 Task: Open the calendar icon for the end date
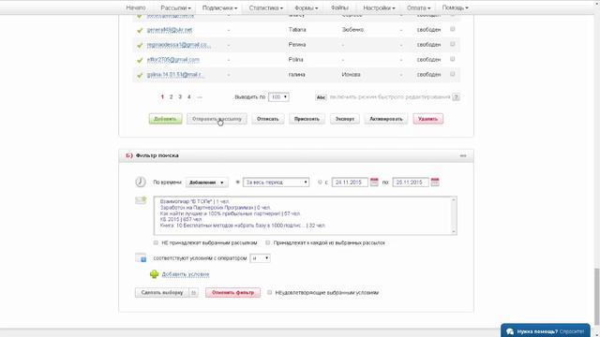coord(435,183)
